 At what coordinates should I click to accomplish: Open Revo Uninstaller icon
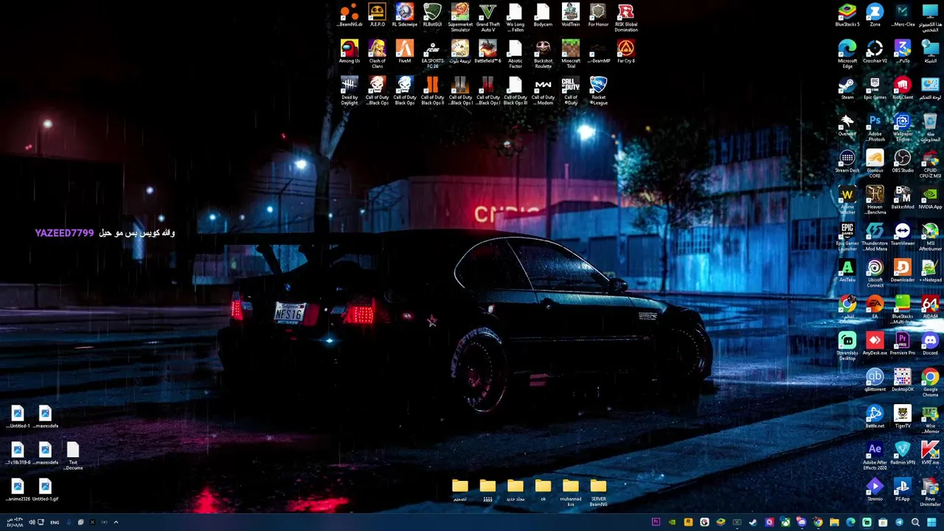930,493
